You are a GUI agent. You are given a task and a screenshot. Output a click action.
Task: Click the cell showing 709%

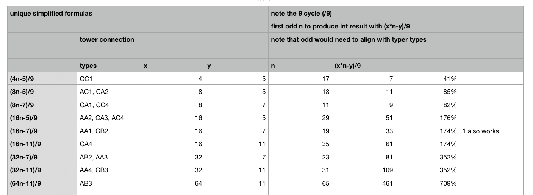pyautogui.click(x=448, y=183)
